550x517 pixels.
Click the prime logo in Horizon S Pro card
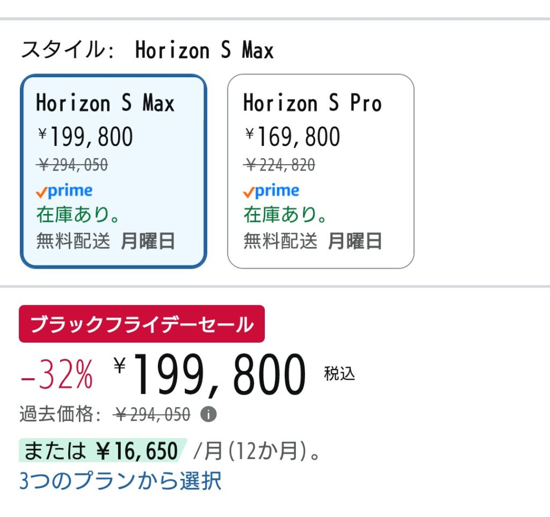tap(271, 191)
